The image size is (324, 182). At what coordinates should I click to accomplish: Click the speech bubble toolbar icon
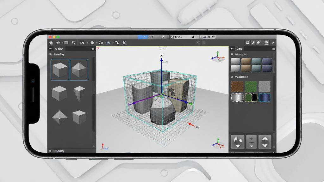[92, 43]
